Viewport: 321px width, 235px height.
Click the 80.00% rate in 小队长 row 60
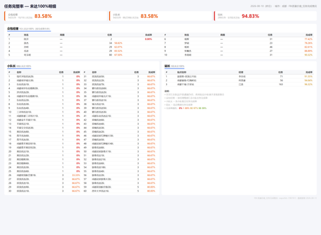151,191
